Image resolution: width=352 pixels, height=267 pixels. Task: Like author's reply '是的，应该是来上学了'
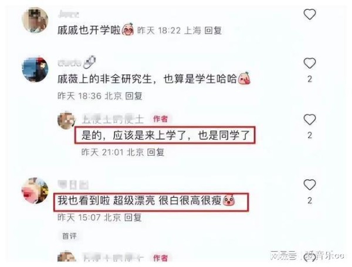point(310,119)
